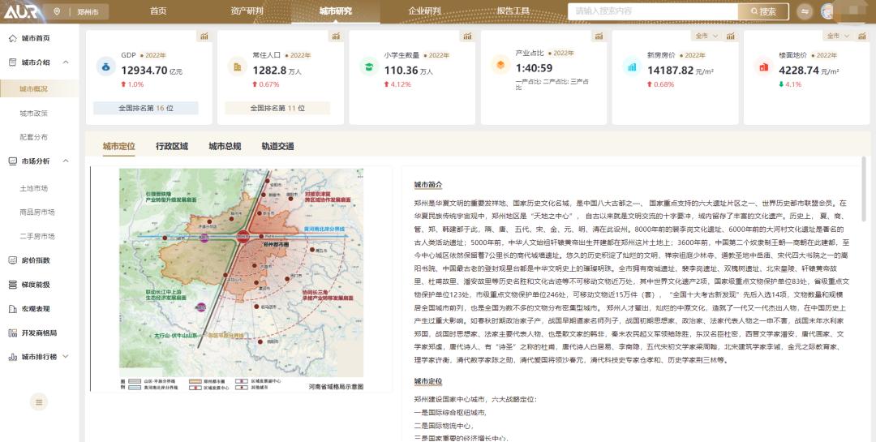Click the 城市排行榜 bar chart icon
This screenshot has height=442, width=876.
(x=12, y=357)
